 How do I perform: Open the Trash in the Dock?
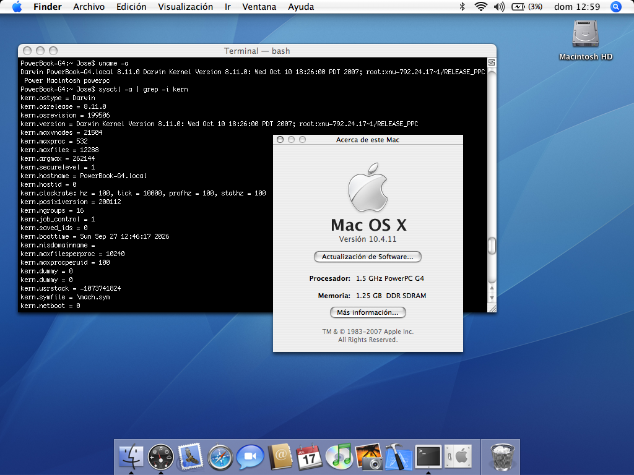502,457
